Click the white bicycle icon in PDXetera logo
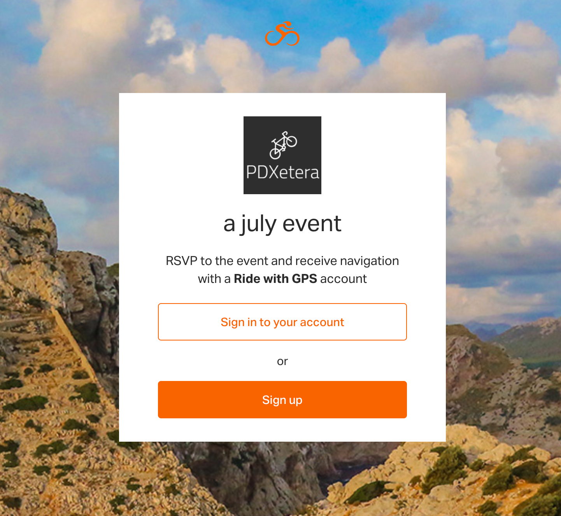The width and height of the screenshot is (561, 516). [283, 145]
